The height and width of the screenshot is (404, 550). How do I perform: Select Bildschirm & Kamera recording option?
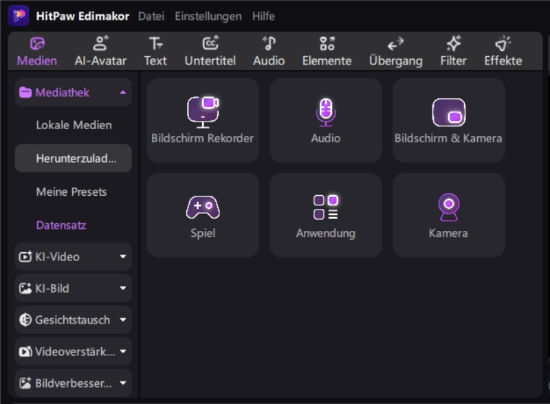pos(448,120)
